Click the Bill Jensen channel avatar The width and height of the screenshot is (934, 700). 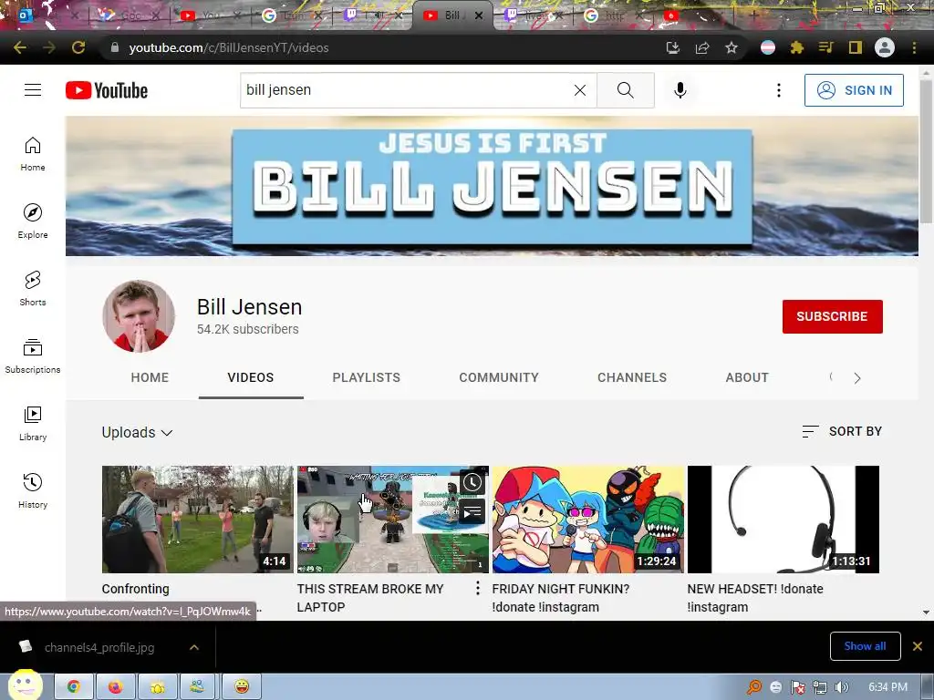[x=139, y=316]
